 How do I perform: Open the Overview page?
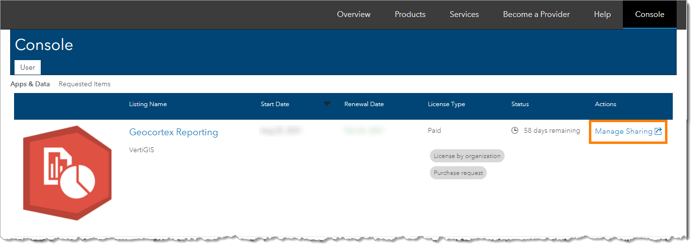[353, 15]
